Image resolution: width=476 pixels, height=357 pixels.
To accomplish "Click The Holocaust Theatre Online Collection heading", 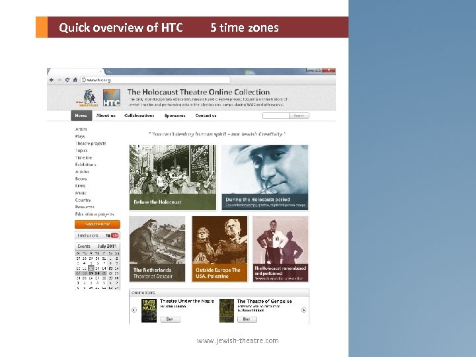I will [198, 92].
